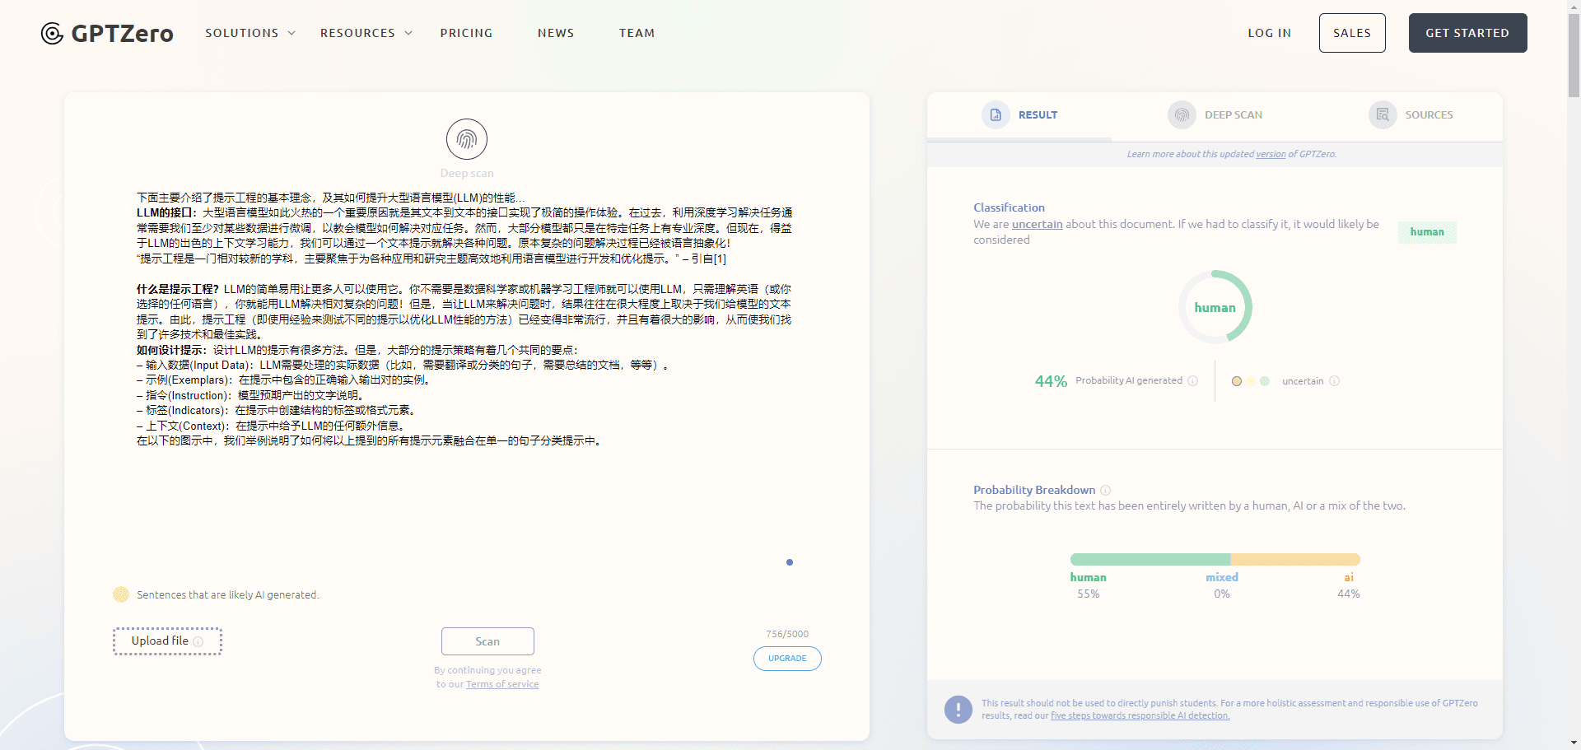The width and height of the screenshot is (1581, 750).
Task: Expand the Solutions dropdown menu
Action: (x=250, y=33)
